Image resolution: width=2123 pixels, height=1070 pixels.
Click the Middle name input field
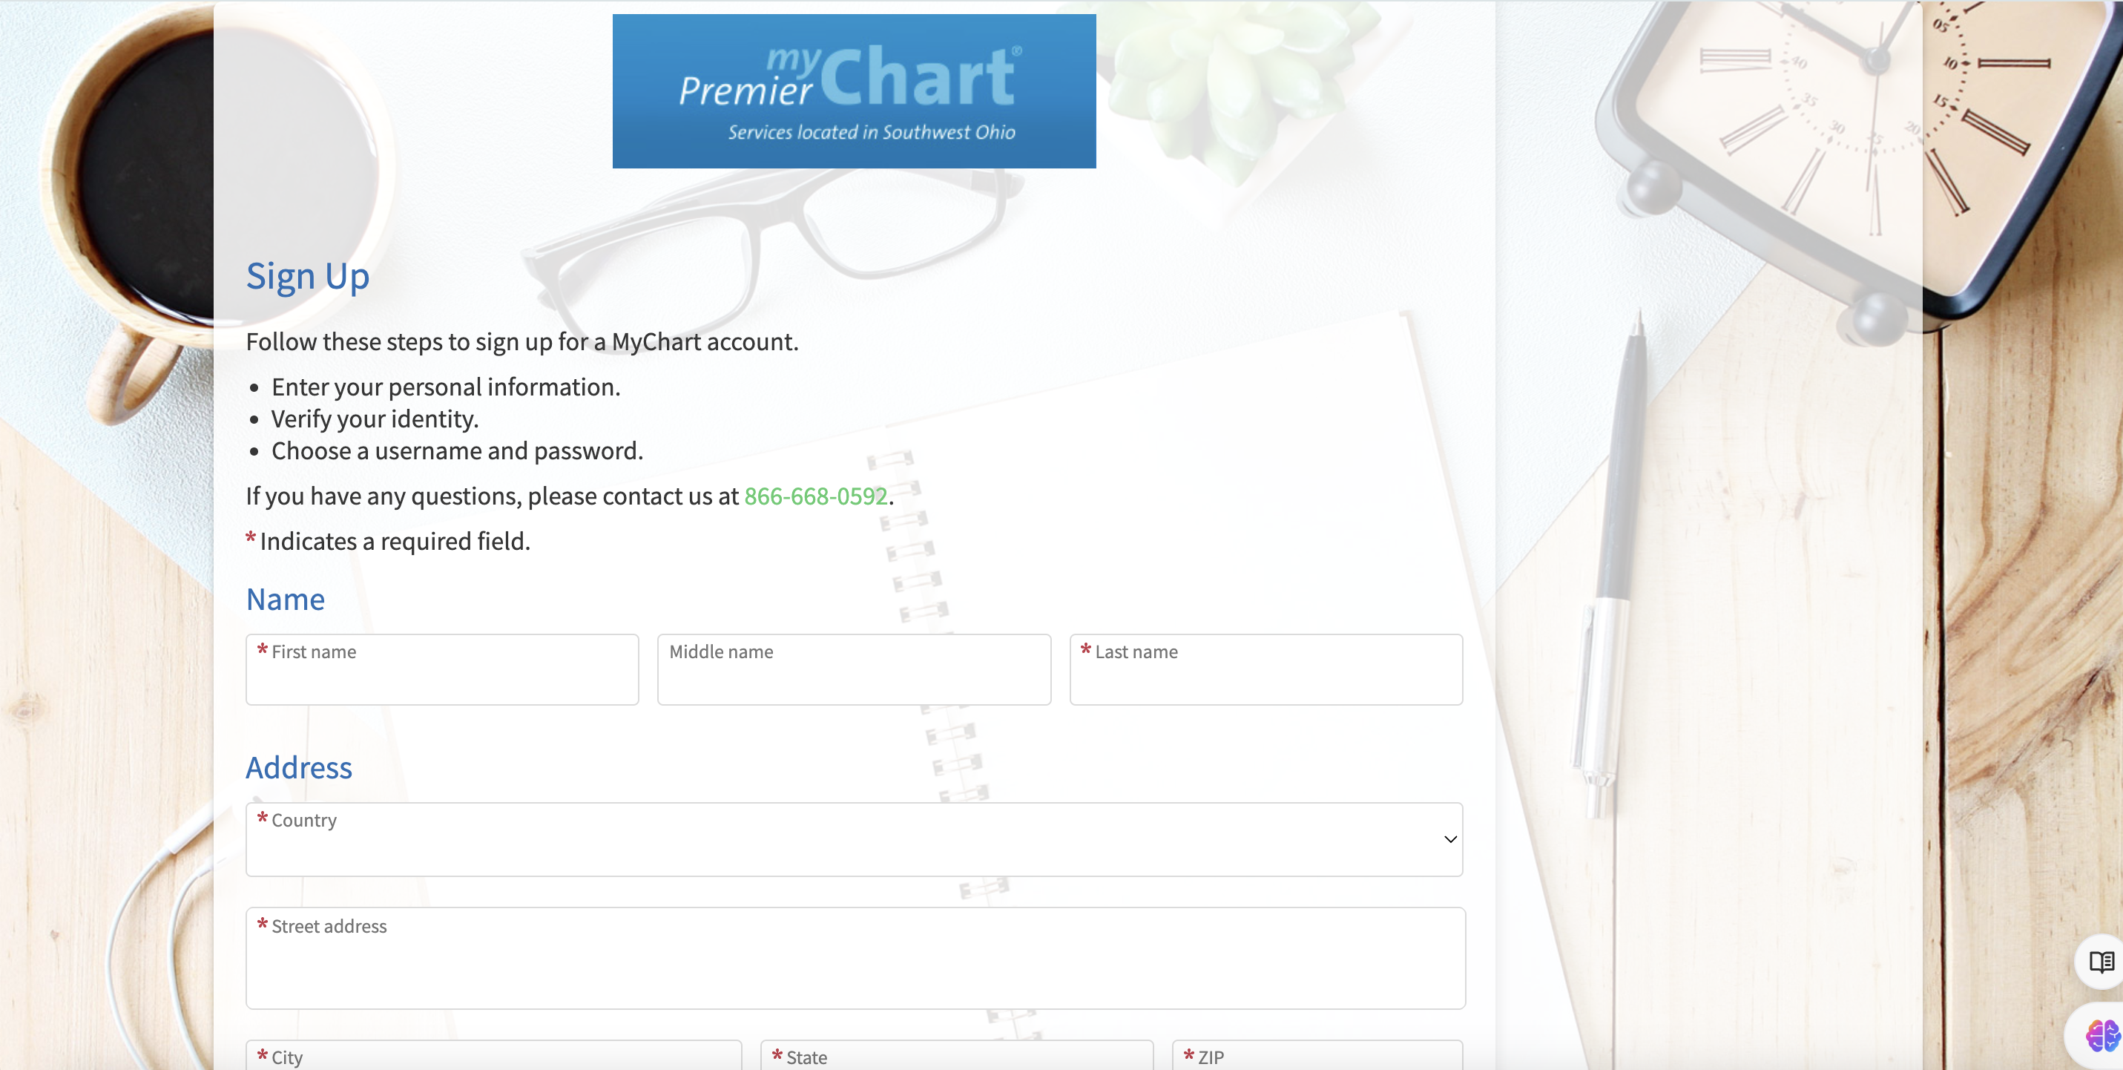854,669
